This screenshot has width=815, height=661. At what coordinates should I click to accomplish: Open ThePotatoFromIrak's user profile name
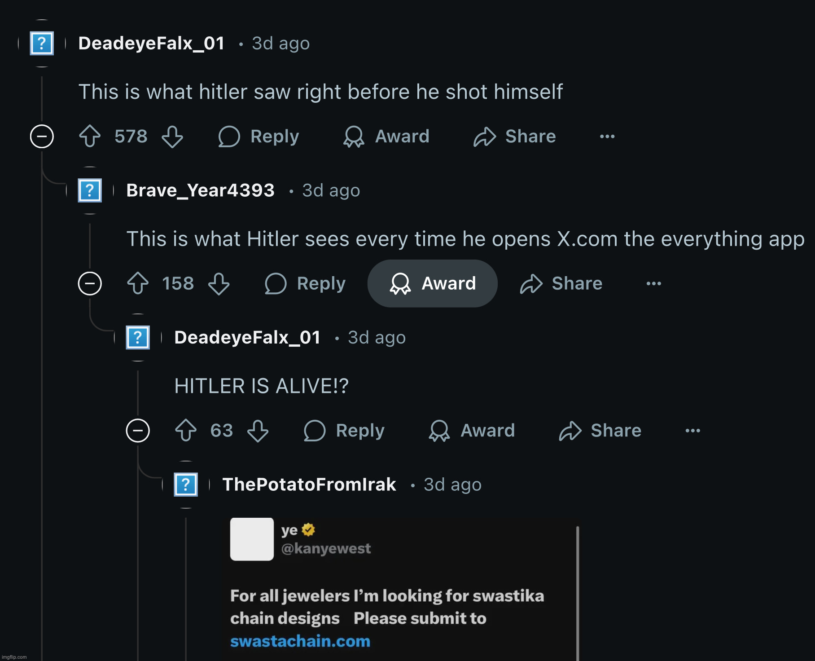[x=309, y=485]
